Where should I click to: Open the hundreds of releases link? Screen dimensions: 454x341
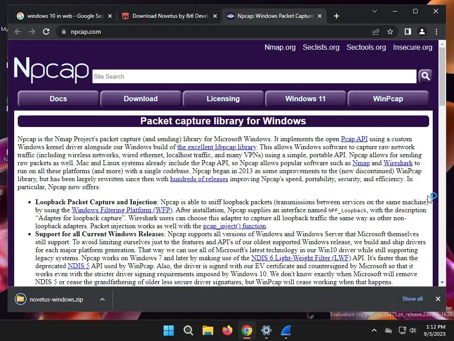199,179
